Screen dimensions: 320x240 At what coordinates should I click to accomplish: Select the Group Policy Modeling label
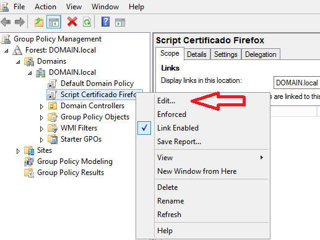point(75,161)
